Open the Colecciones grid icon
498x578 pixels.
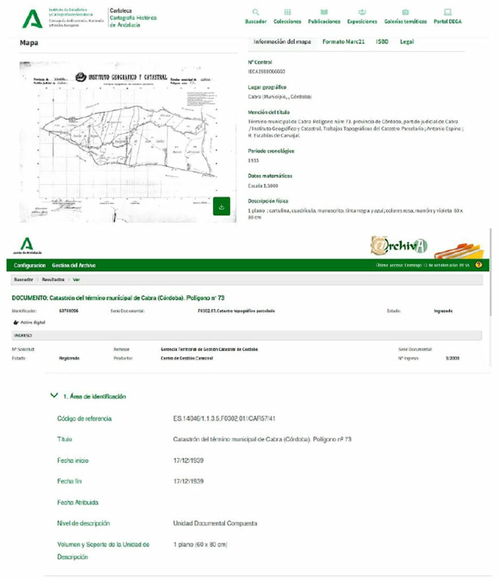287,12
